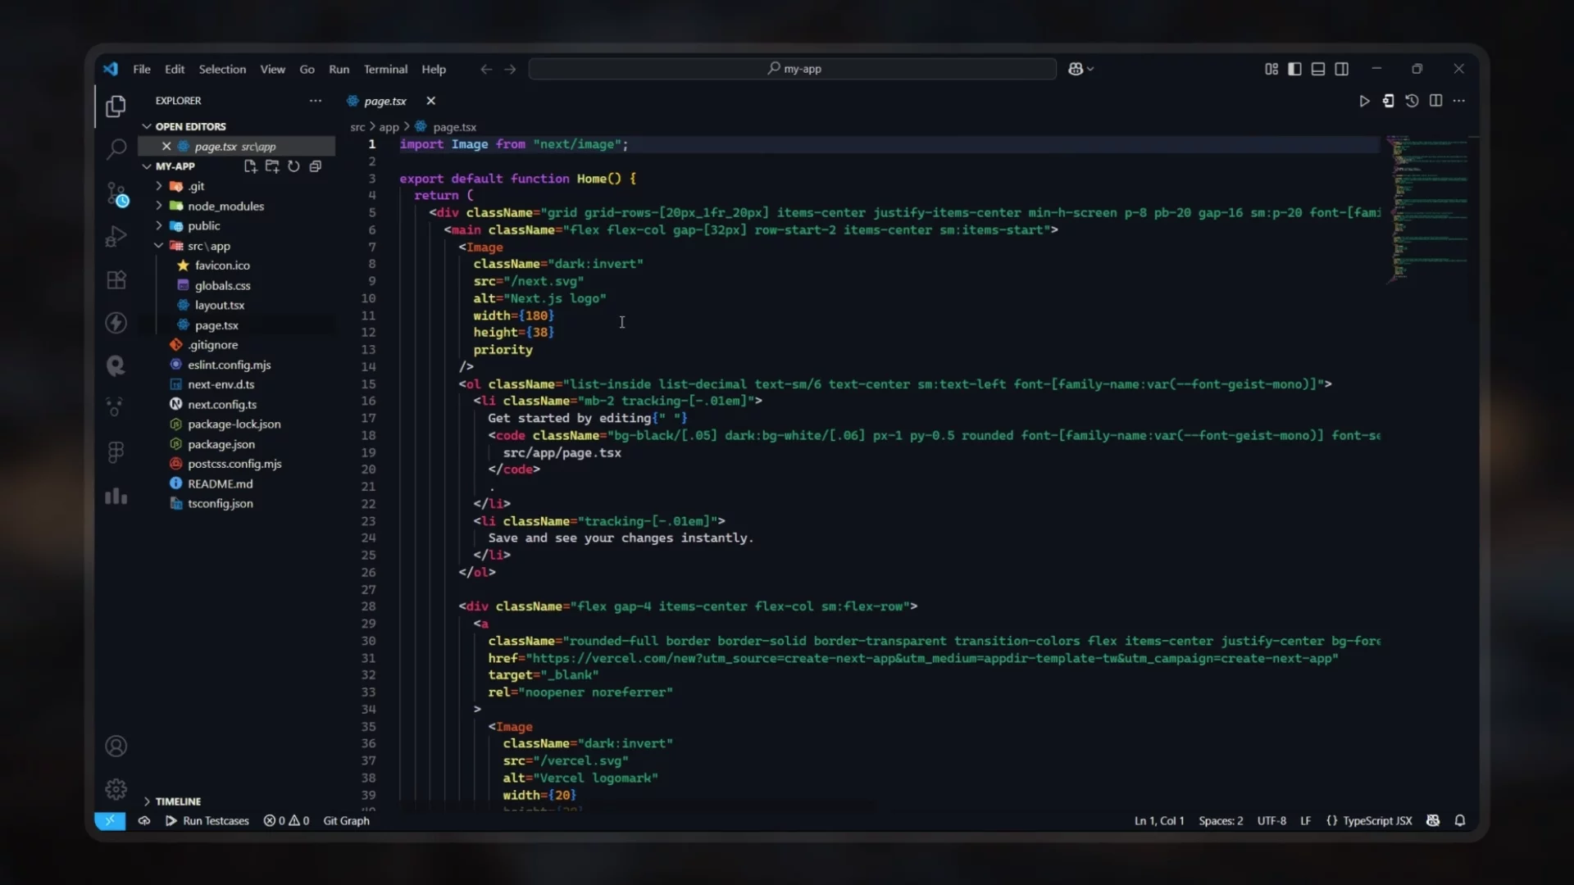The image size is (1574, 885).
Task: Open the Extensions view
Action: tap(116, 279)
